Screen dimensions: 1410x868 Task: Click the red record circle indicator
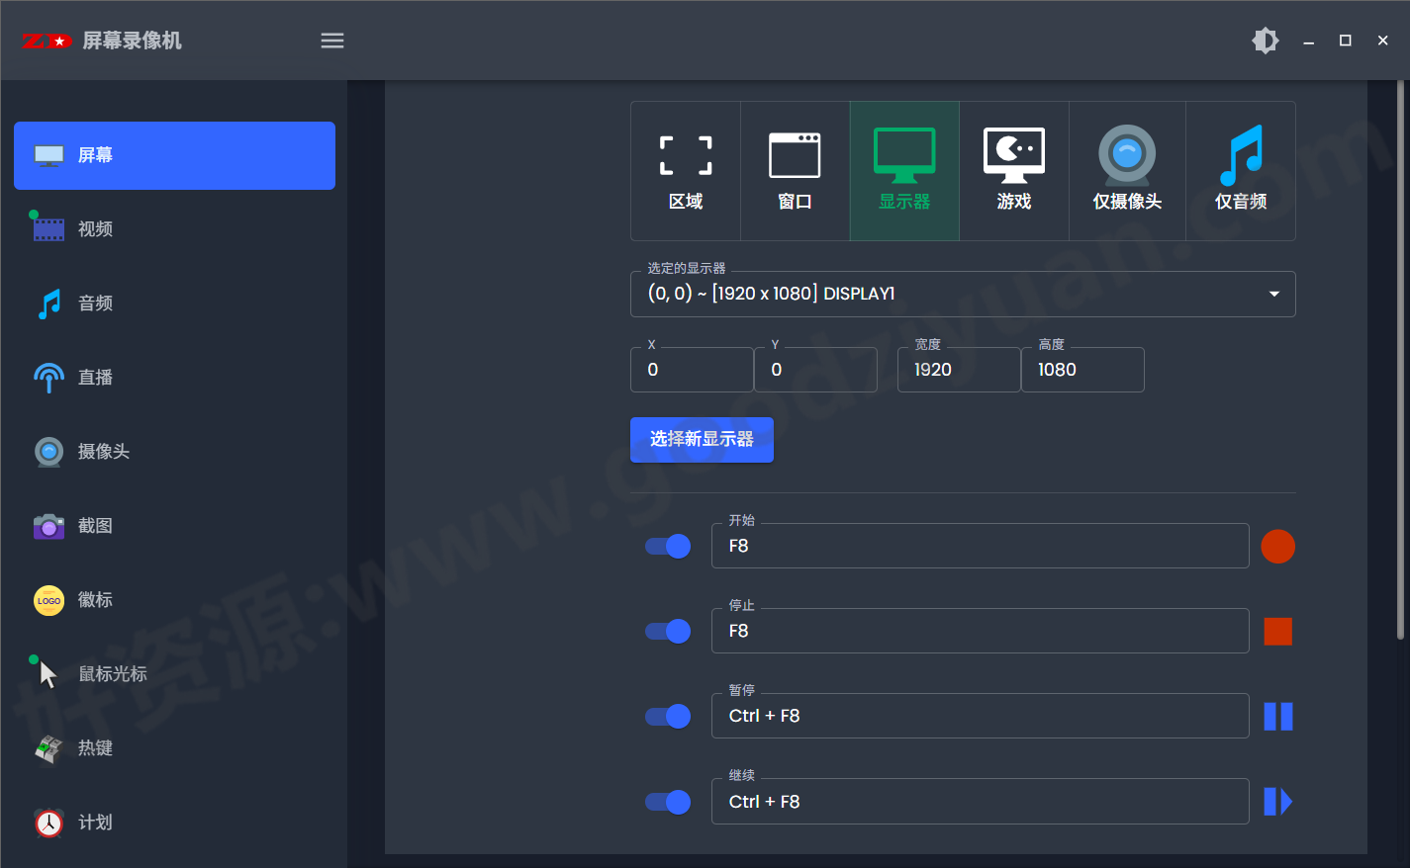click(x=1277, y=546)
